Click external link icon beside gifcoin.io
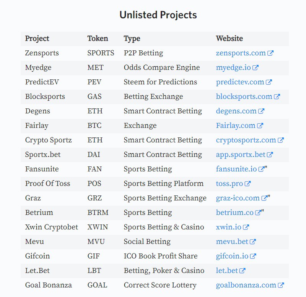Image resolution: width=306 pixels, height=297 pixels. coord(253,256)
